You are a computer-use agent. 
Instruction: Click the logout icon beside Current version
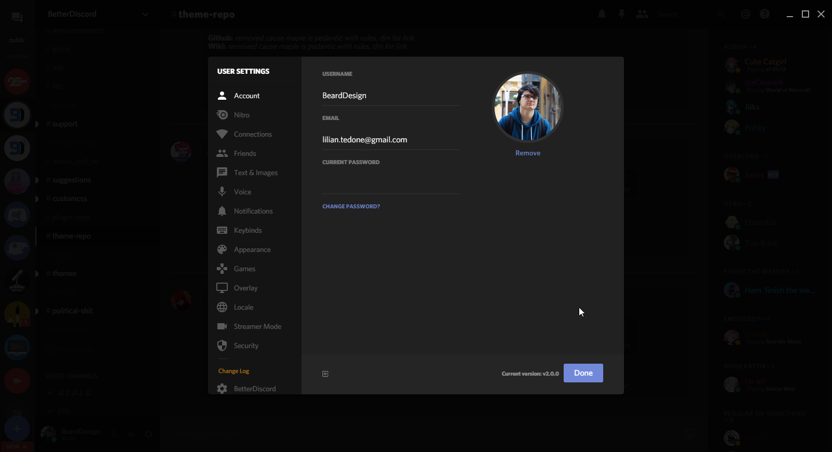tap(326, 374)
